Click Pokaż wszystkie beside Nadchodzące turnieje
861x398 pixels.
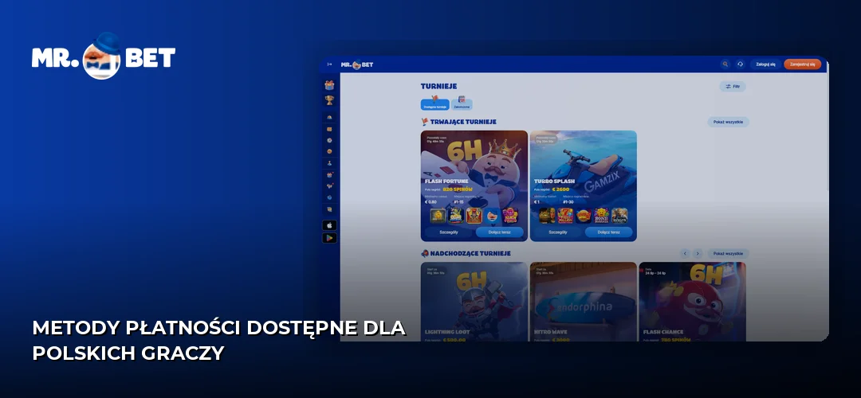(728, 253)
